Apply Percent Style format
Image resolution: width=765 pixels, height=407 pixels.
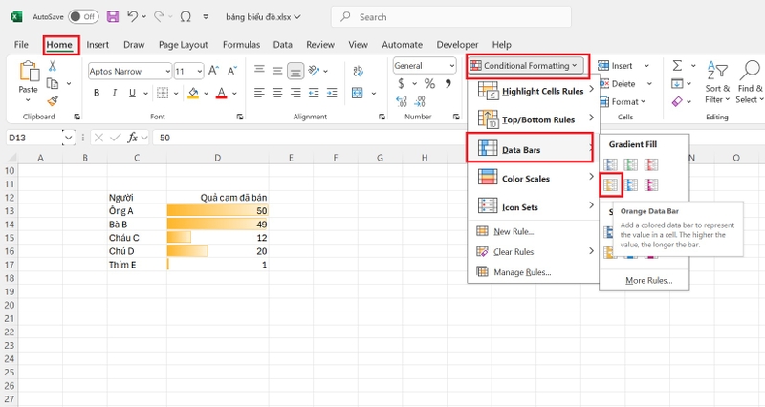pos(429,83)
